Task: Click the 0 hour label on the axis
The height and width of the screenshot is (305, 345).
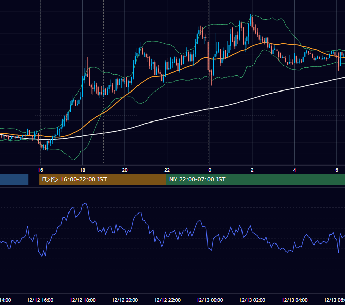Action: [x=210, y=170]
